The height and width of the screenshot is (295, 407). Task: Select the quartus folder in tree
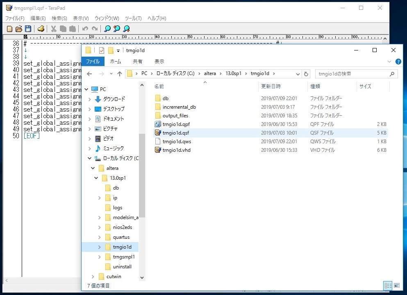(x=121, y=237)
